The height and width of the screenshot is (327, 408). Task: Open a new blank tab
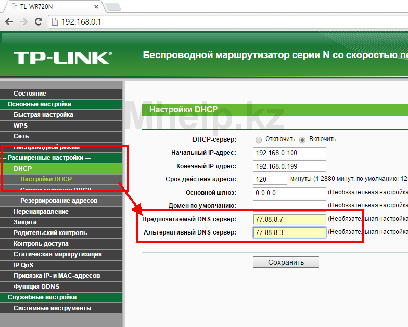(x=114, y=7)
